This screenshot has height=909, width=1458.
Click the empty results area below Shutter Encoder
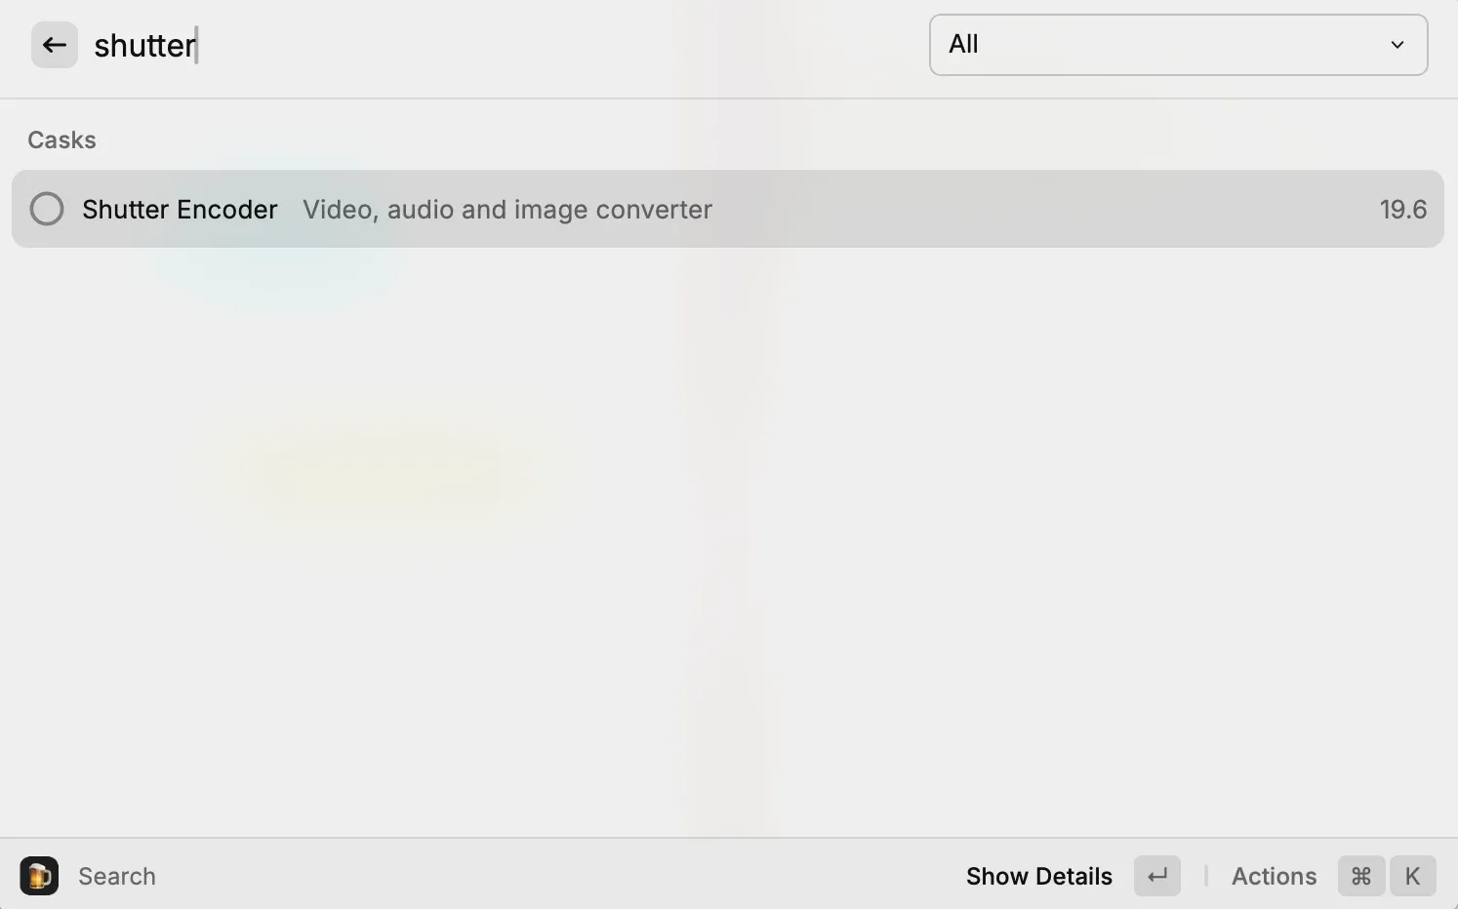(x=728, y=541)
